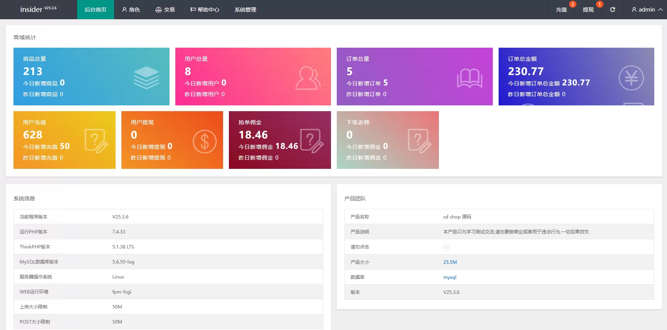667x330 pixels.
Task: Click the dollar coin icon in 用户提现 card
Action: (205, 142)
